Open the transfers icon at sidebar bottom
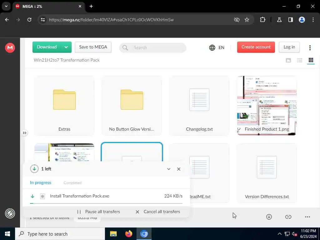Viewport: 320px width, 240px height. pyautogui.click(x=10, y=213)
